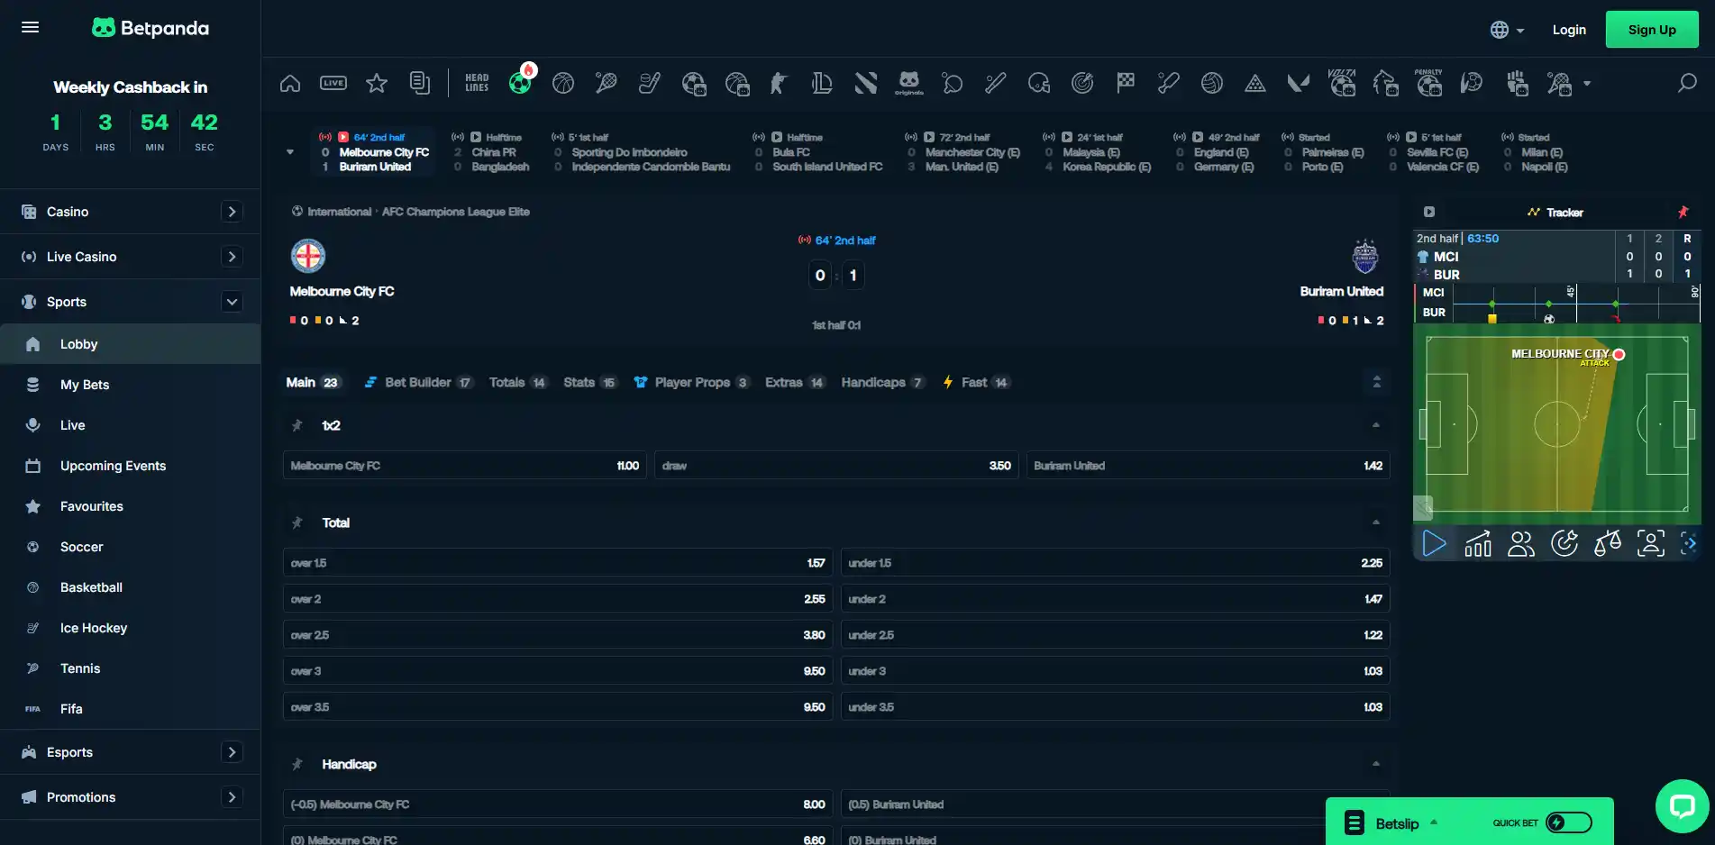This screenshot has width=1715, height=845.
Task: Switch to the Handicaps tab
Action: [x=882, y=383]
